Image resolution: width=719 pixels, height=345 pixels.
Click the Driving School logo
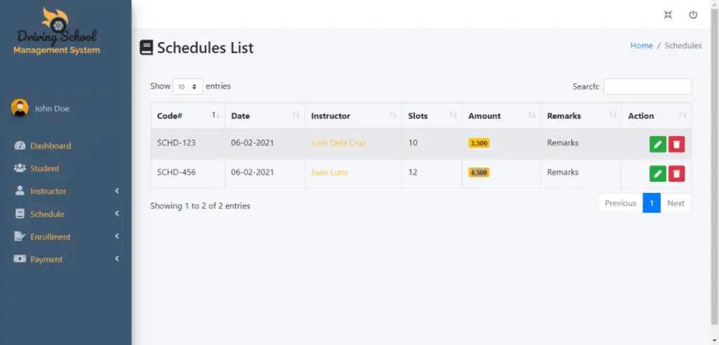point(56,31)
